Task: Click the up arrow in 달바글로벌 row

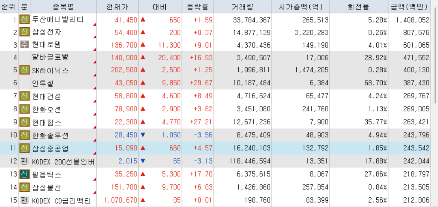Action: coord(143,57)
